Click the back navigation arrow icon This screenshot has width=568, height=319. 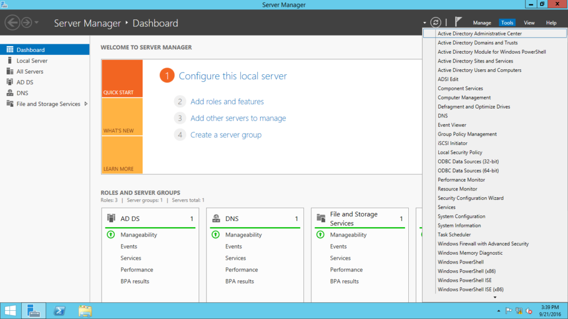click(x=12, y=23)
